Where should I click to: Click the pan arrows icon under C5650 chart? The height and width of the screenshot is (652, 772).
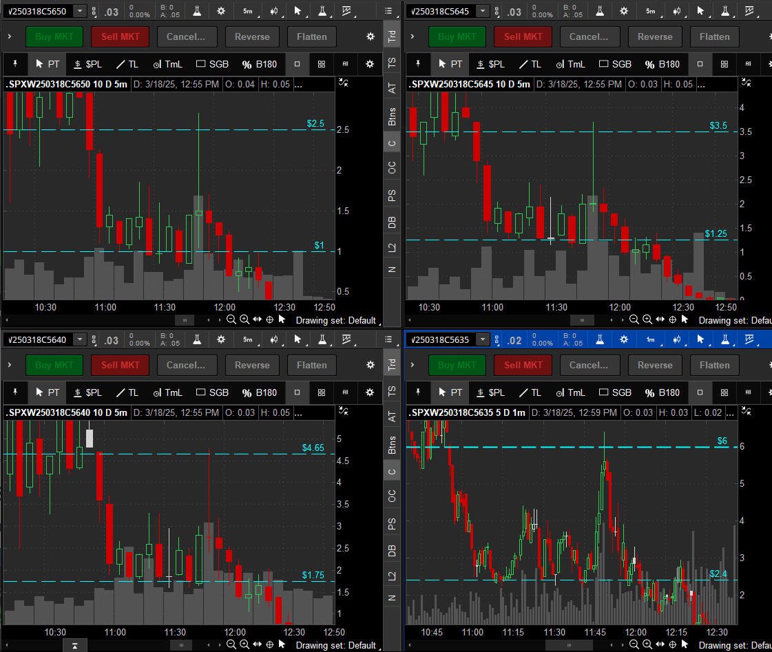pyautogui.click(x=257, y=319)
